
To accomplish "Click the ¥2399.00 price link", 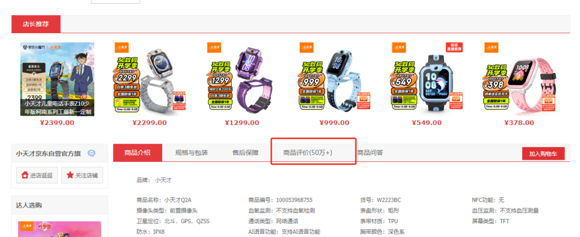I will click(57, 123).
